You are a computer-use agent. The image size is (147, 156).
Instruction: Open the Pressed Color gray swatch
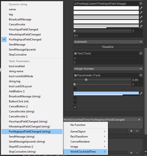tap(106, 17)
